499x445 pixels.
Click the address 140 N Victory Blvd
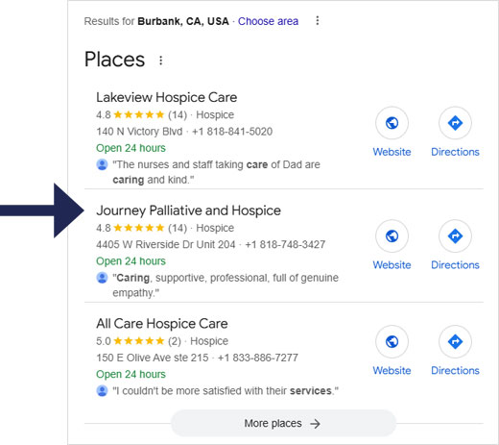(139, 132)
